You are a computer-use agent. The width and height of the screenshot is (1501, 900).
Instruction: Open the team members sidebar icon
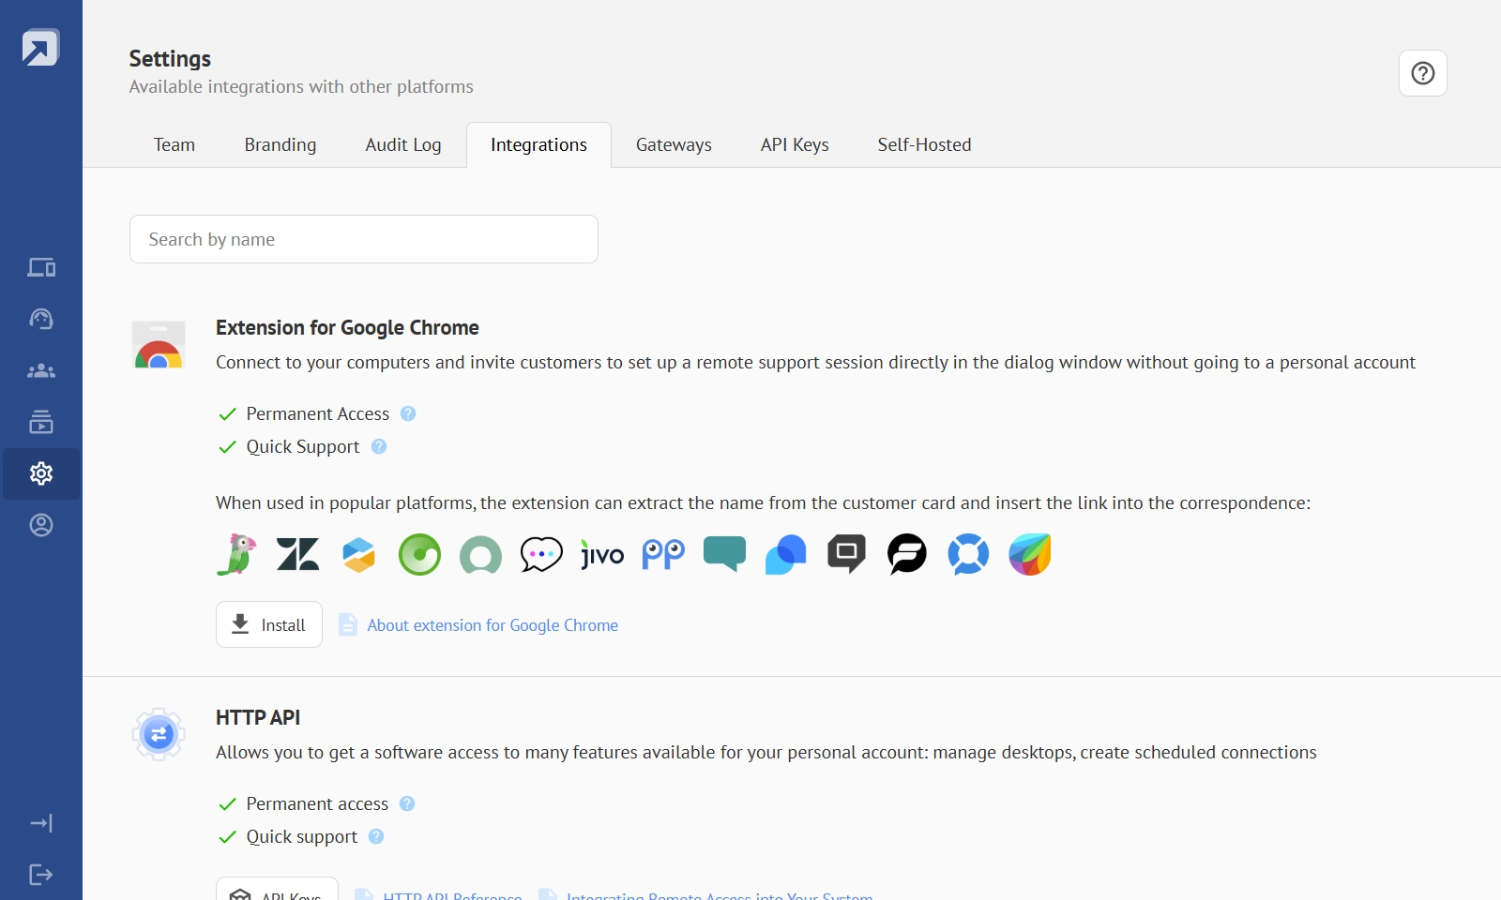[41, 371]
